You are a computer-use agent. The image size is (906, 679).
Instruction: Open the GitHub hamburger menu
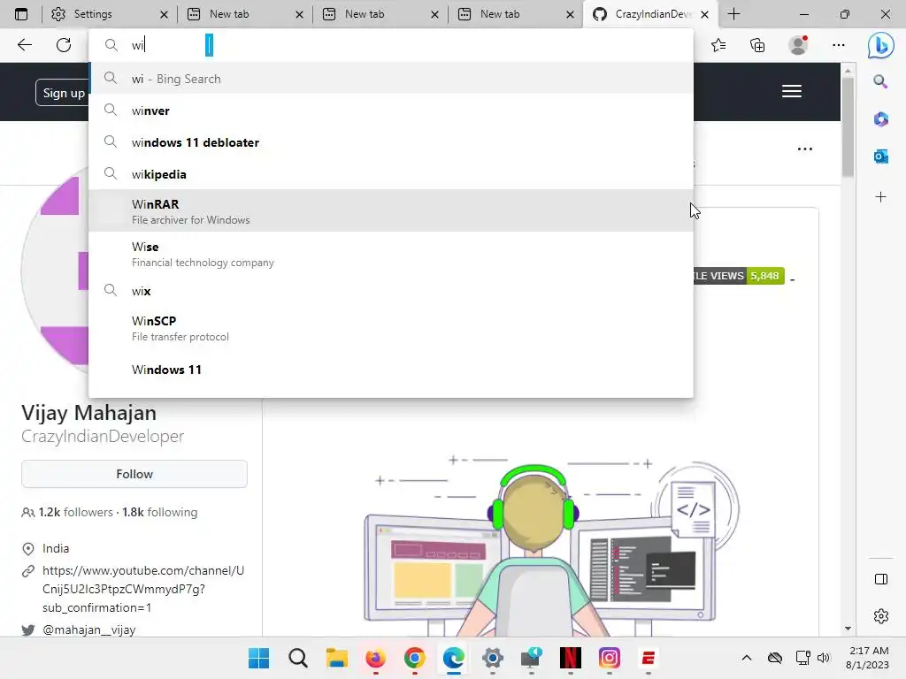click(x=792, y=91)
